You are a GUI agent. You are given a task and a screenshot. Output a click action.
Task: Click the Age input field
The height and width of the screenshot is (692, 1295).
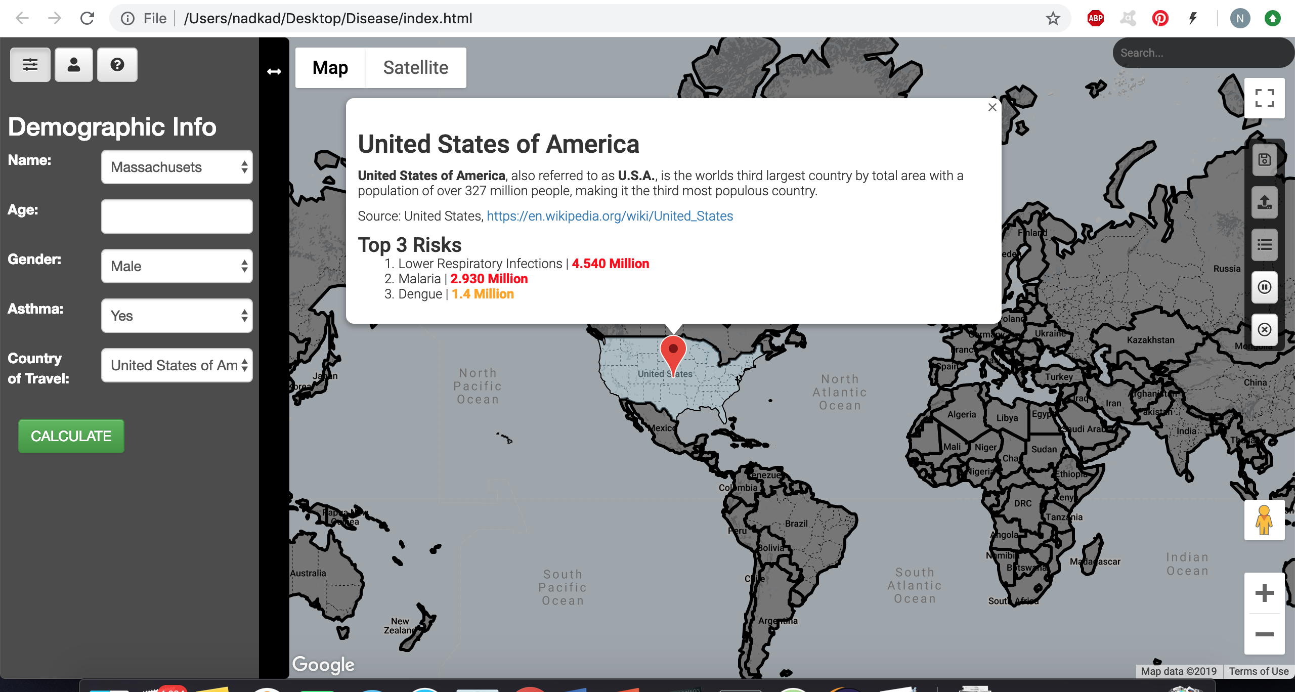(x=177, y=217)
